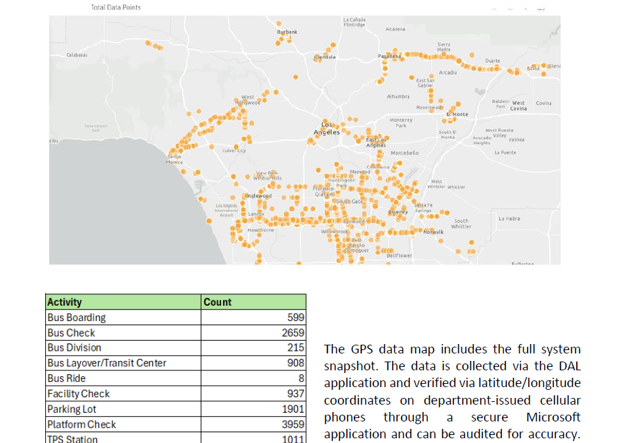Select the Bus Boarding row label

(77, 318)
